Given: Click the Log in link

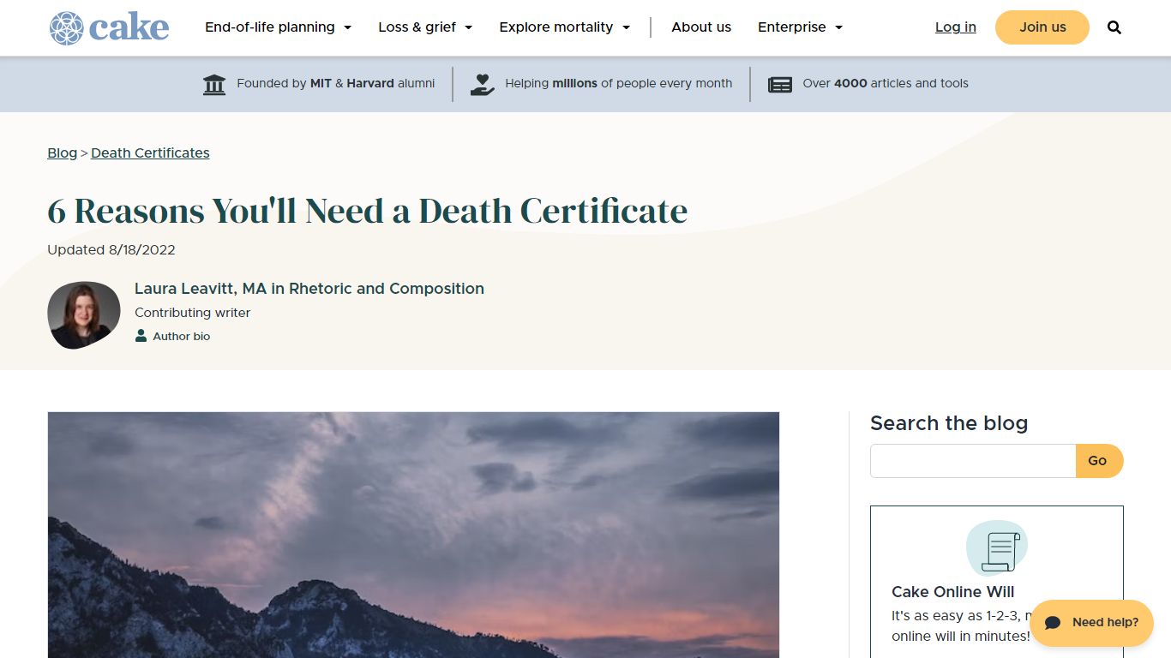Looking at the screenshot, I should pyautogui.click(x=956, y=27).
